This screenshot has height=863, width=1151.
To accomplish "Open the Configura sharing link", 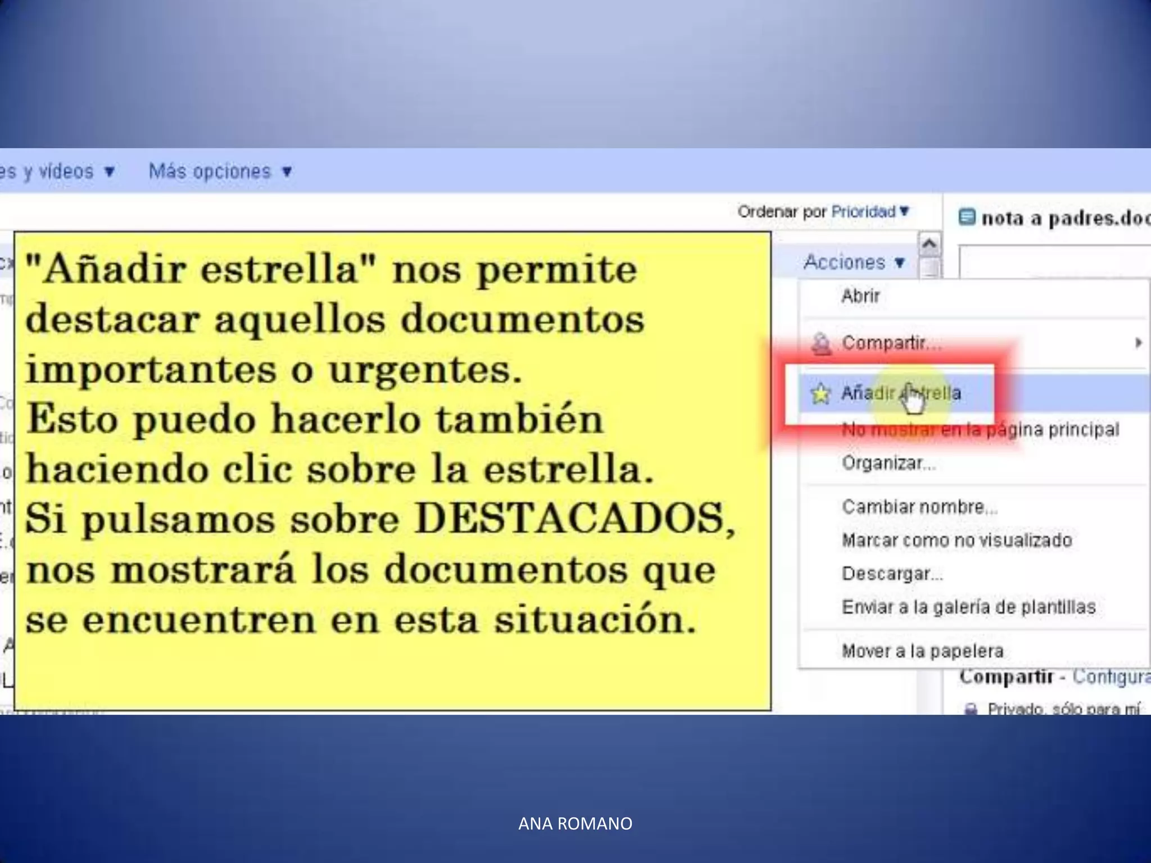I will (x=1110, y=676).
